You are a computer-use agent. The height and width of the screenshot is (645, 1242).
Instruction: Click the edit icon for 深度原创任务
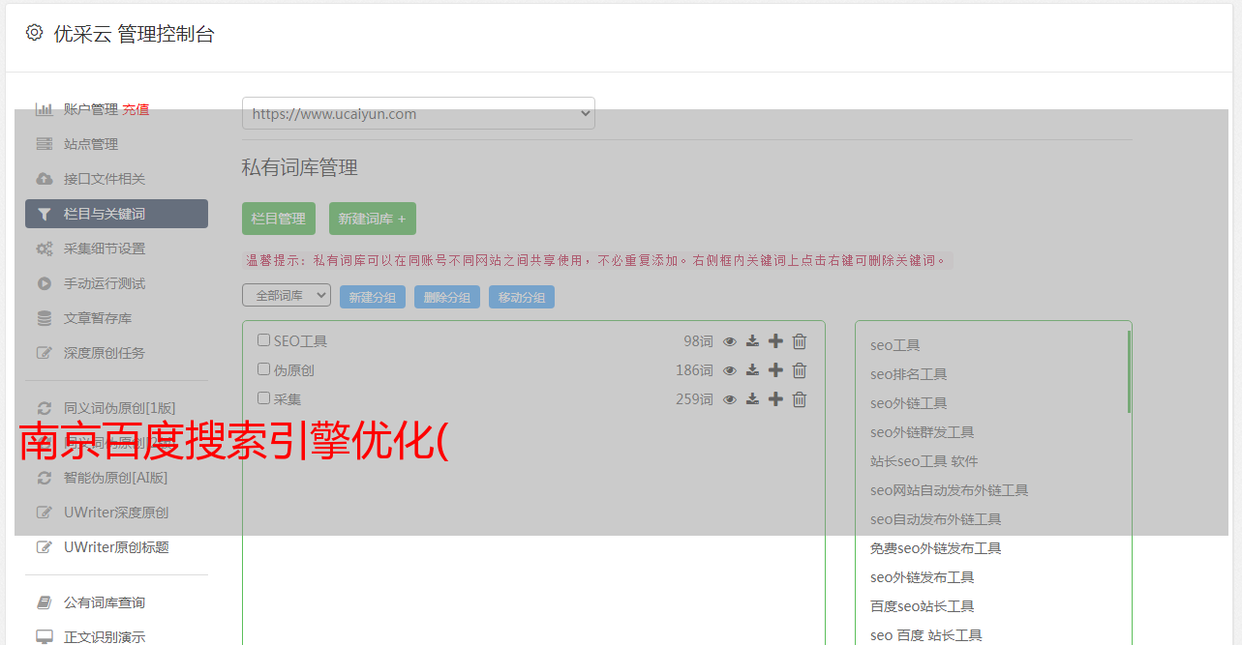pyautogui.click(x=45, y=353)
